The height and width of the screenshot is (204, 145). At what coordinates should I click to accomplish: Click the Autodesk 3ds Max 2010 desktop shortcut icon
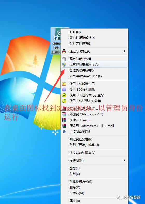click(x=56, y=41)
